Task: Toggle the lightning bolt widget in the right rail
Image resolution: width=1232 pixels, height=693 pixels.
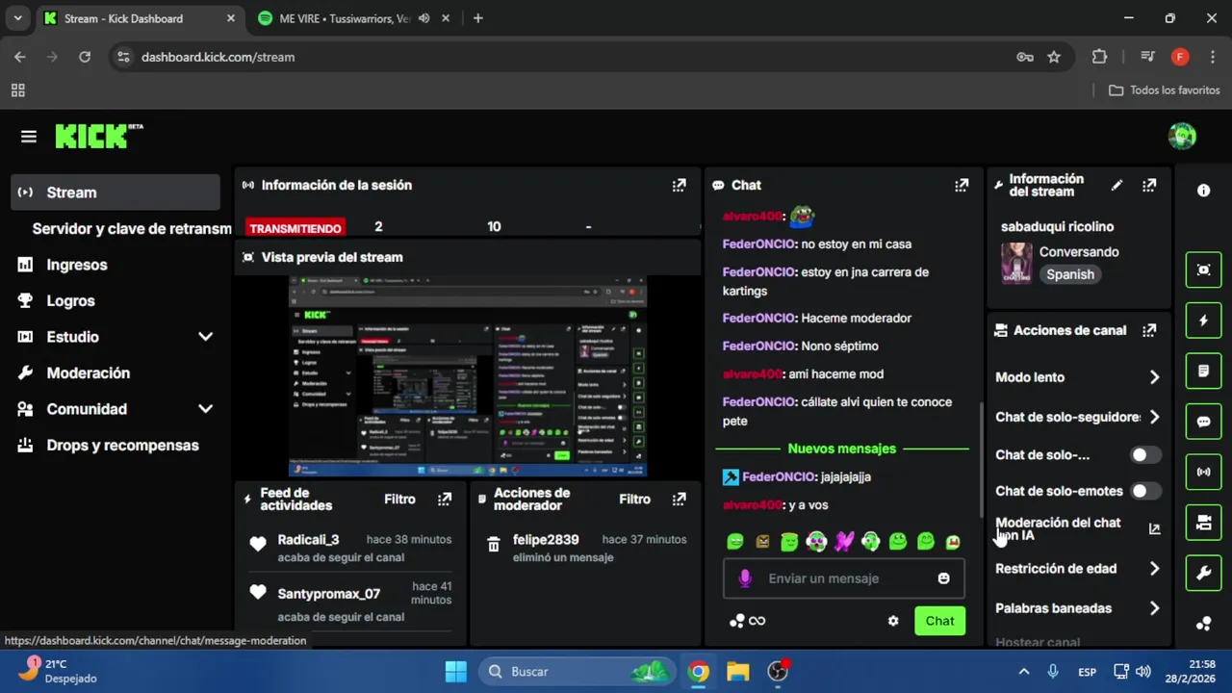Action: point(1203,321)
